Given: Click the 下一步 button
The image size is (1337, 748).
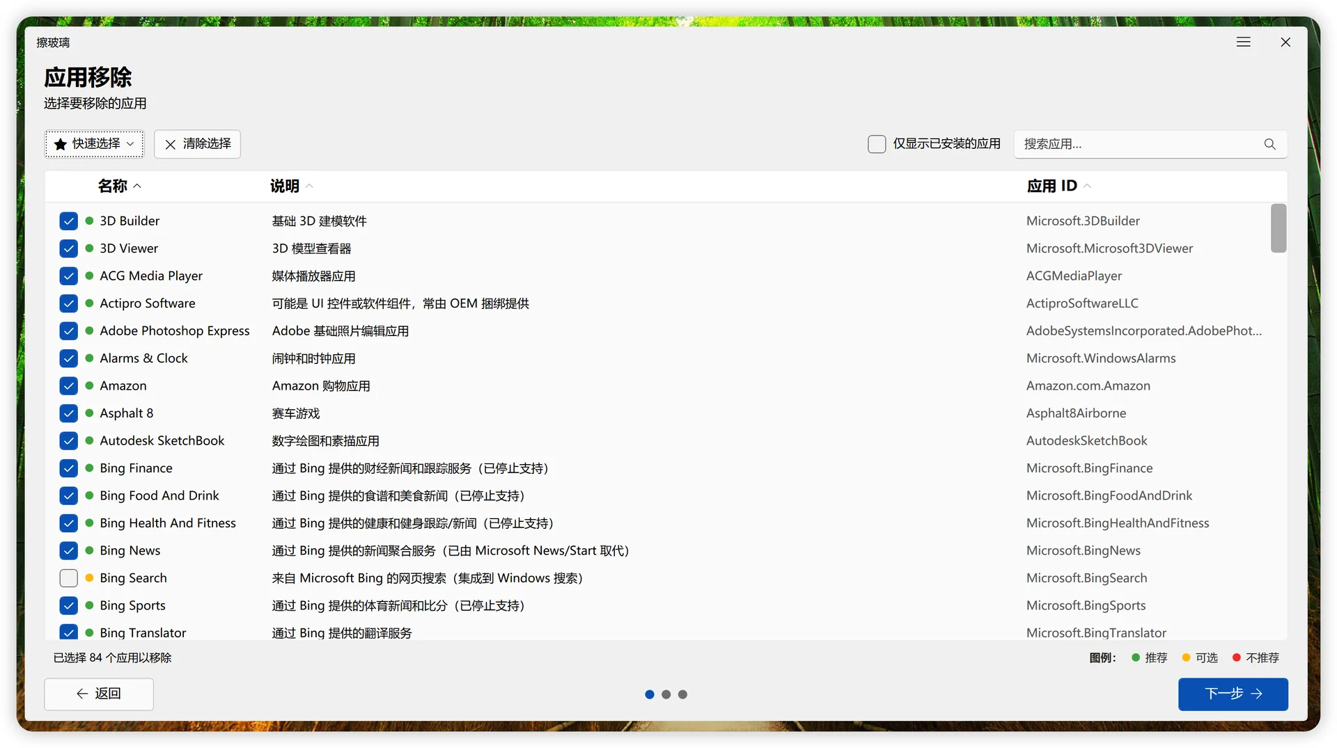Looking at the screenshot, I should pos(1233,694).
